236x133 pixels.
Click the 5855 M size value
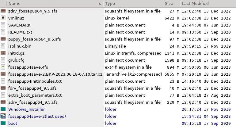(x=172, y=74)
